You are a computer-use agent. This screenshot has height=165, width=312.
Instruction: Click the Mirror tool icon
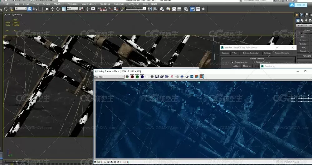point(150,9)
